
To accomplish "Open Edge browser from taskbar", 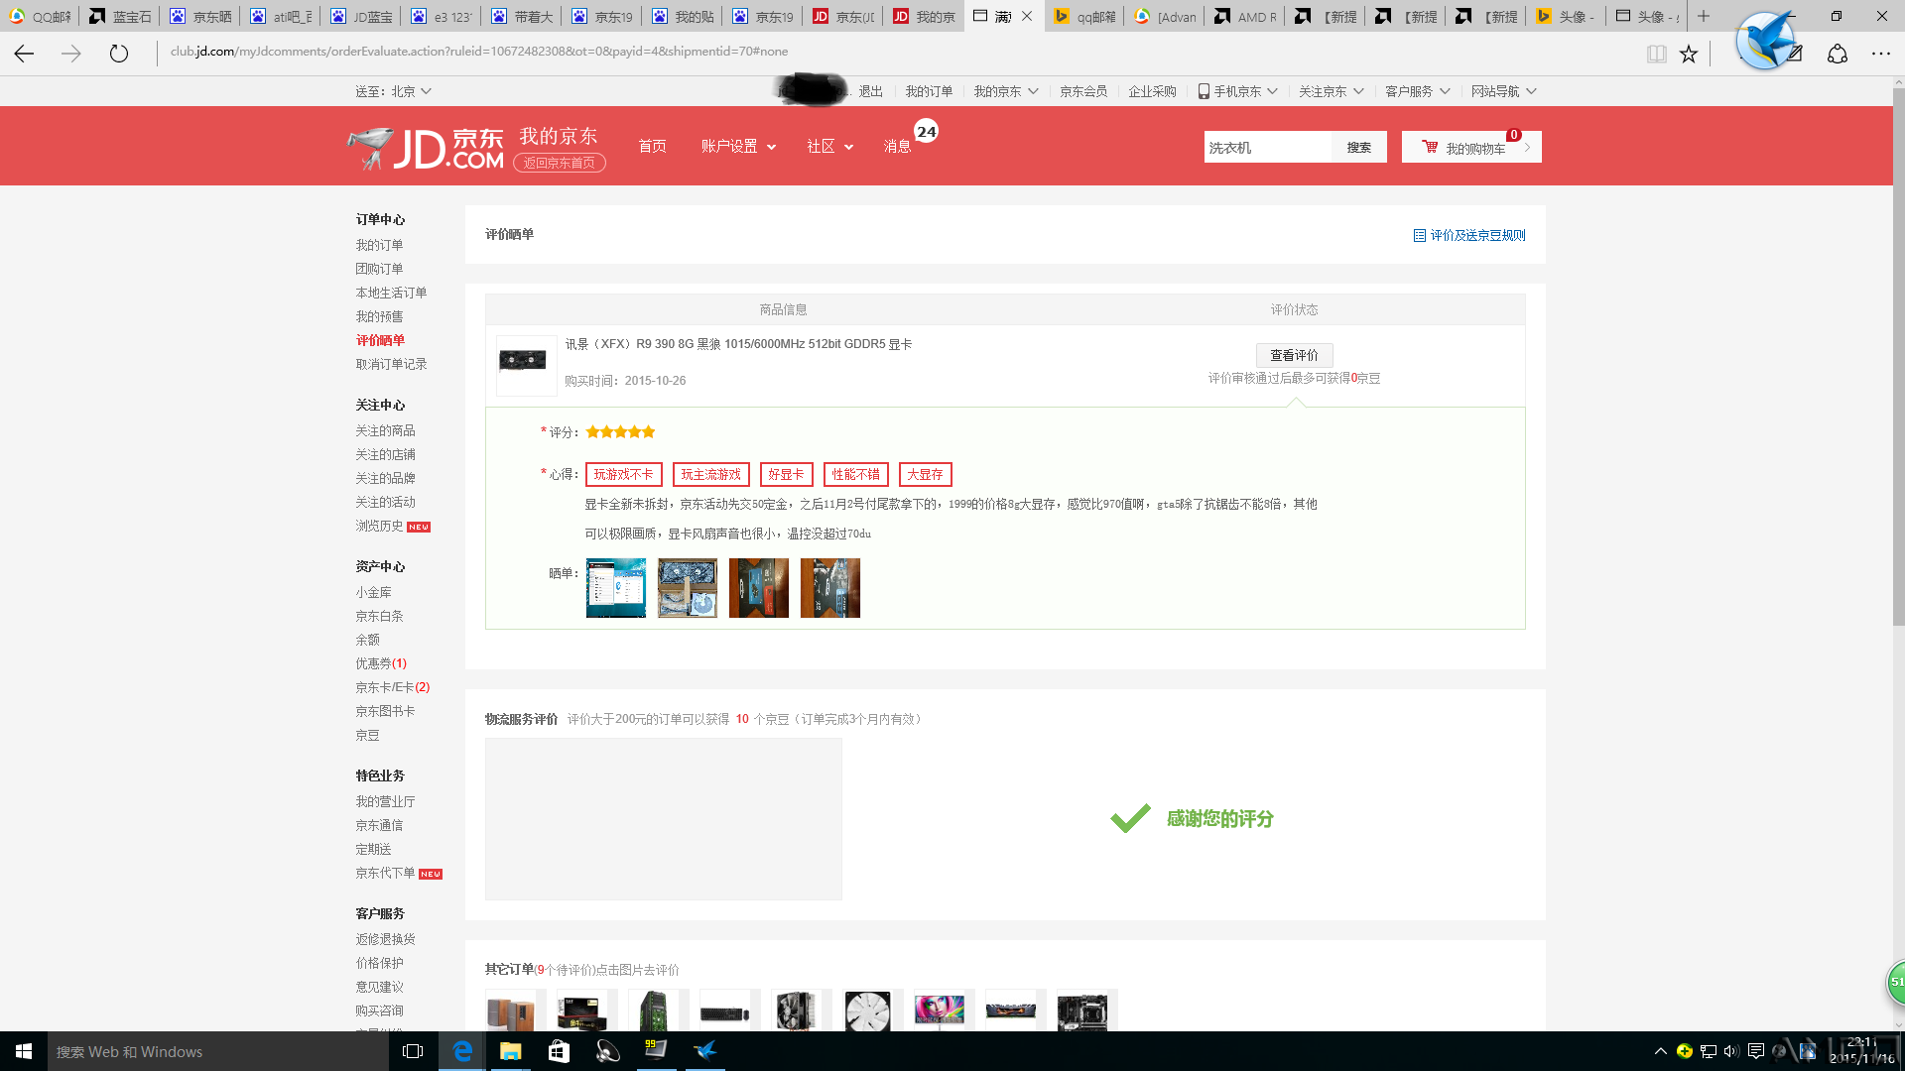I will click(462, 1051).
